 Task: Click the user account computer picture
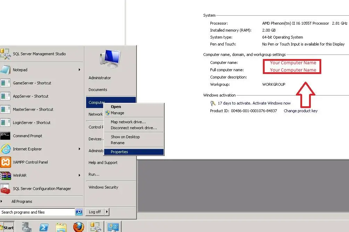tap(110, 59)
